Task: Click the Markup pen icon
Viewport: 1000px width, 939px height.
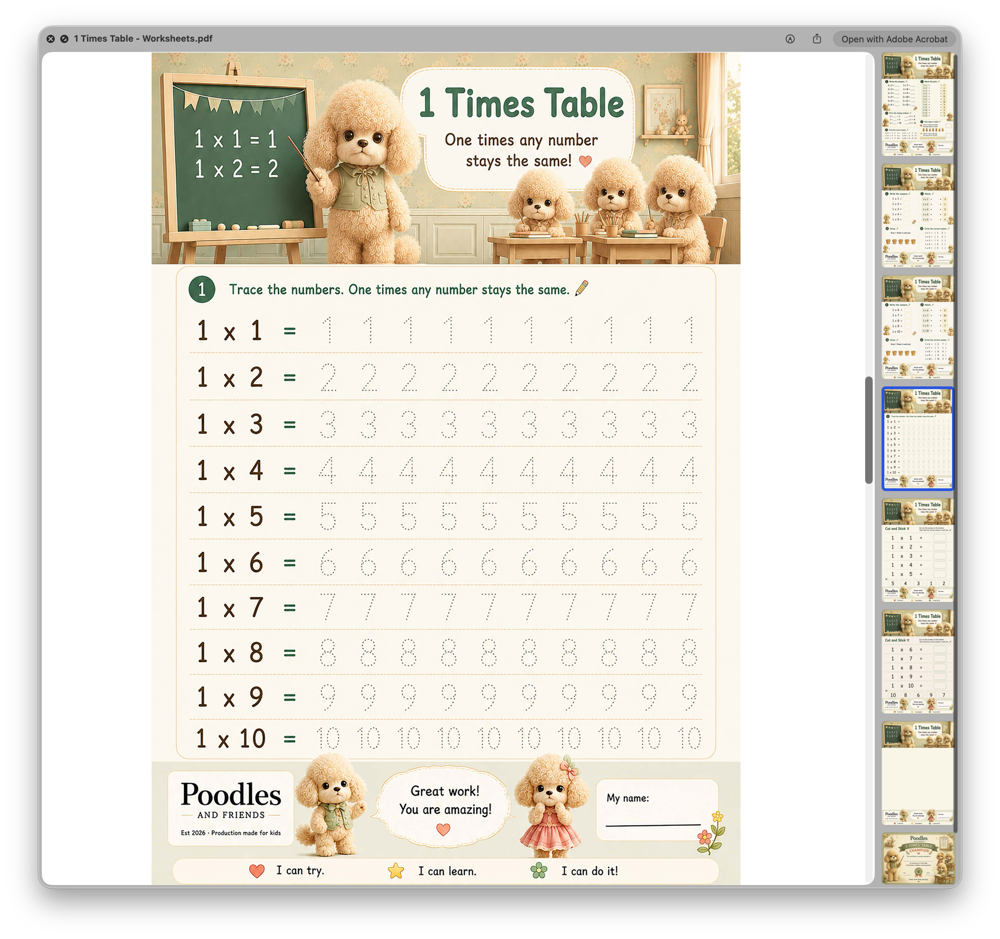Action: coord(790,39)
